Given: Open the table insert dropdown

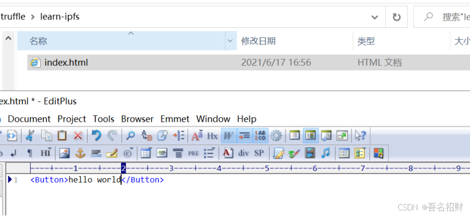Looking at the screenshot, I should pyautogui.click(x=146, y=153).
